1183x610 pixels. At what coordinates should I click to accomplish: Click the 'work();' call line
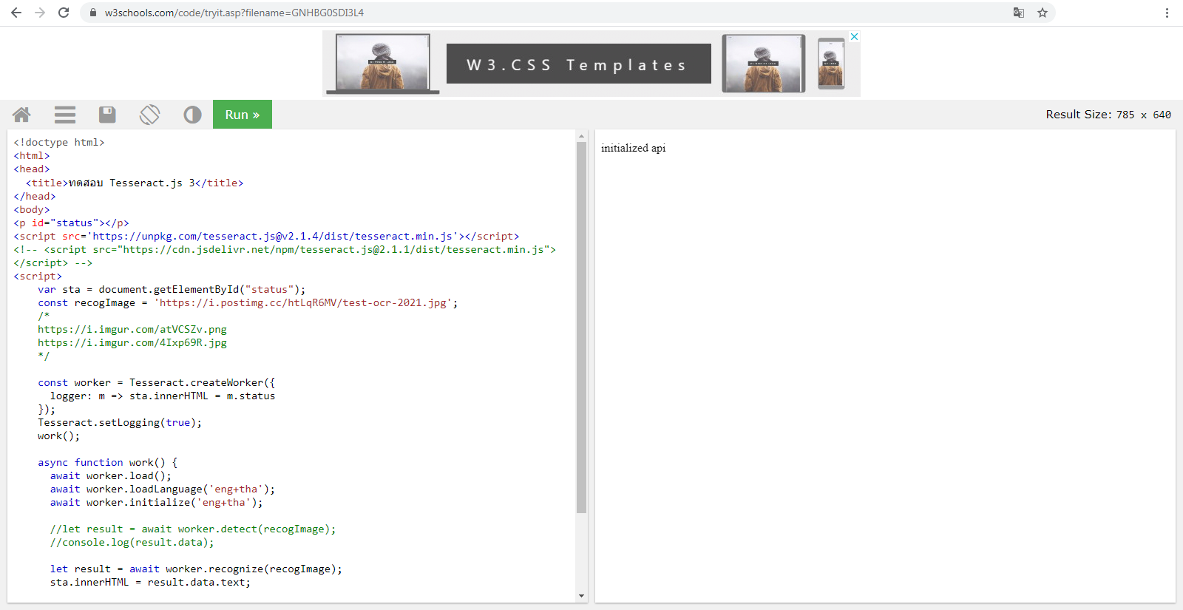click(x=58, y=436)
